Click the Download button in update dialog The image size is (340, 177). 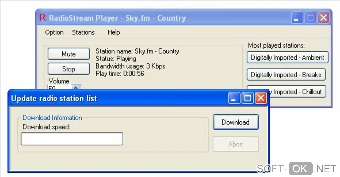[x=236, y=122]
